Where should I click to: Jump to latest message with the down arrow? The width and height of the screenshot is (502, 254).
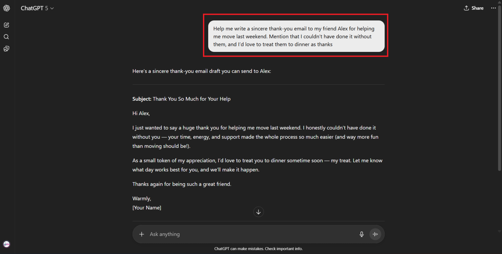click(258, 212)
